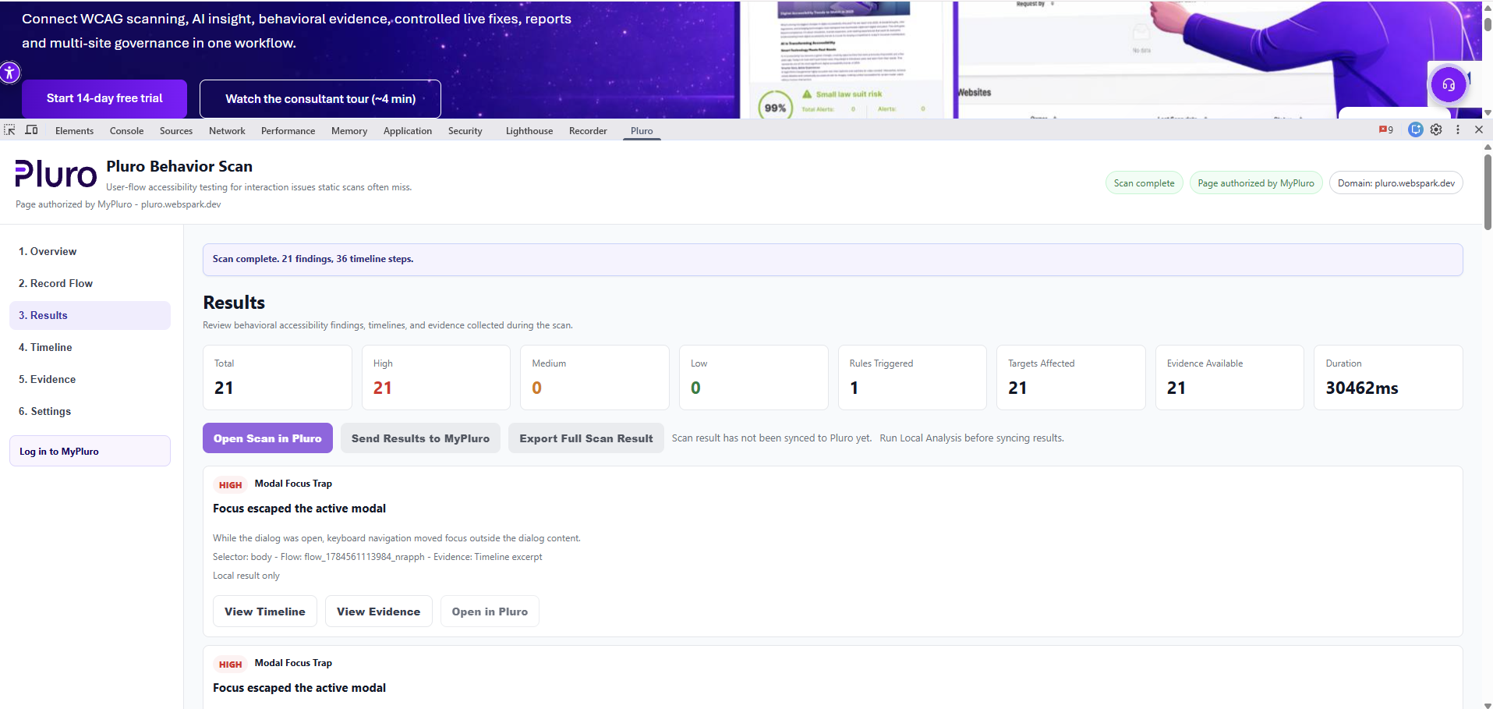The image size is (1493, 709).
Task: Open the headset support chat bubble
Action: pyautogui.click(x=1449, y=84)
